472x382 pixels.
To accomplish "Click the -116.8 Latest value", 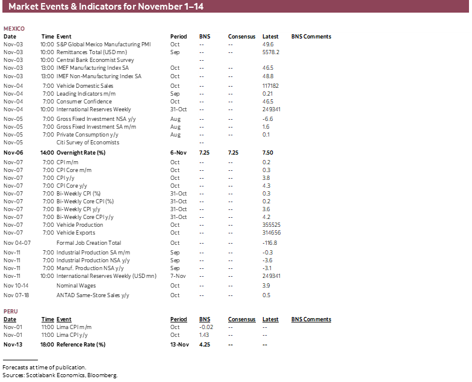I will pos(270,243).
